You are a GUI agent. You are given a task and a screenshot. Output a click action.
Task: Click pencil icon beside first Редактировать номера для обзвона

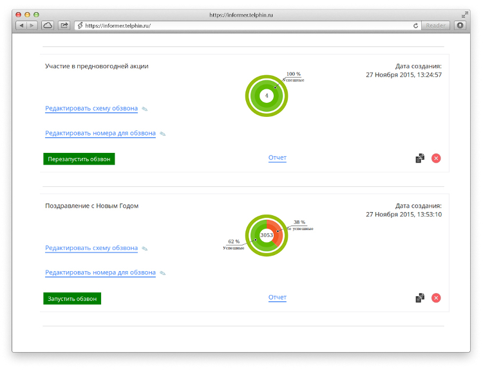163,134
